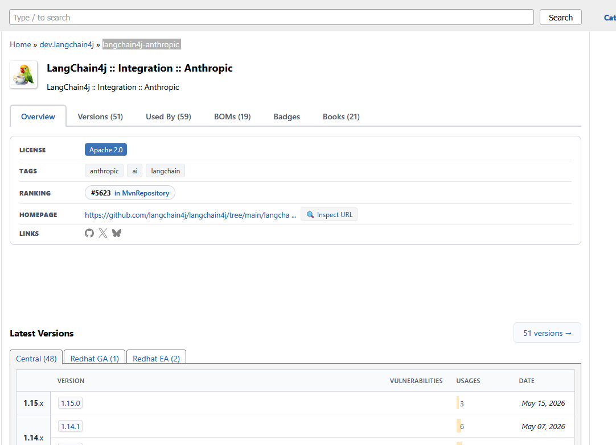The image size is (616, 445).
Task: Open the #5623 in MvnRepository ranking
Action: pyautogui.click(x=130, y=193)
